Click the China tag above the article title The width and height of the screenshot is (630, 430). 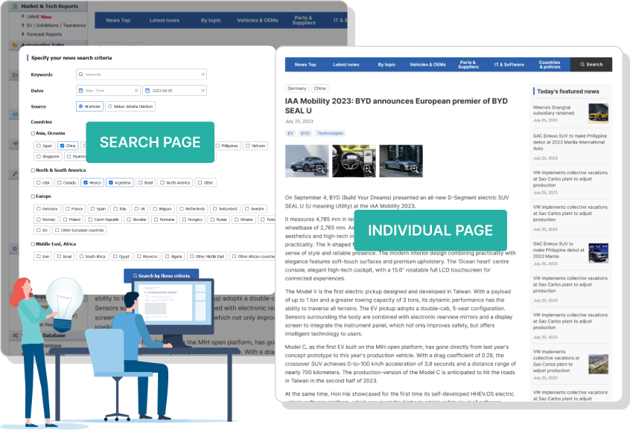point(319,89)
